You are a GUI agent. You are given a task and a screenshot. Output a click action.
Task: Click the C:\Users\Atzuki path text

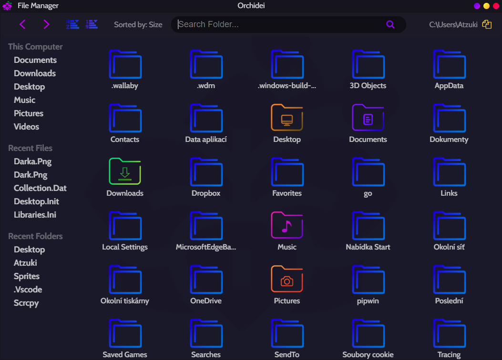(x=453, y=25)
